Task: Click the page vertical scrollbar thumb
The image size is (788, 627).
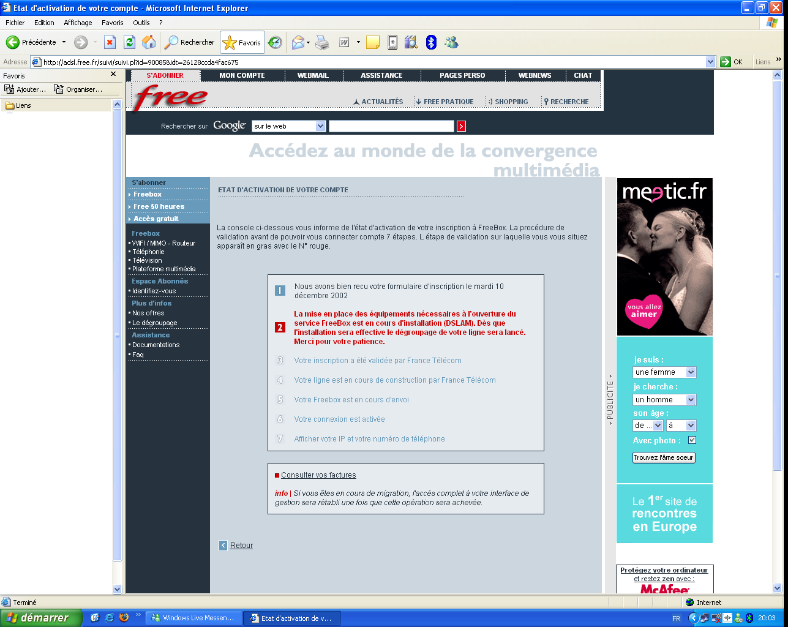Action: [778, 276]
